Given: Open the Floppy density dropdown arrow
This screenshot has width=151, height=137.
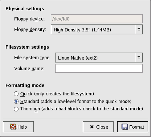Looking at the screenshot, I should pos(139,29).
